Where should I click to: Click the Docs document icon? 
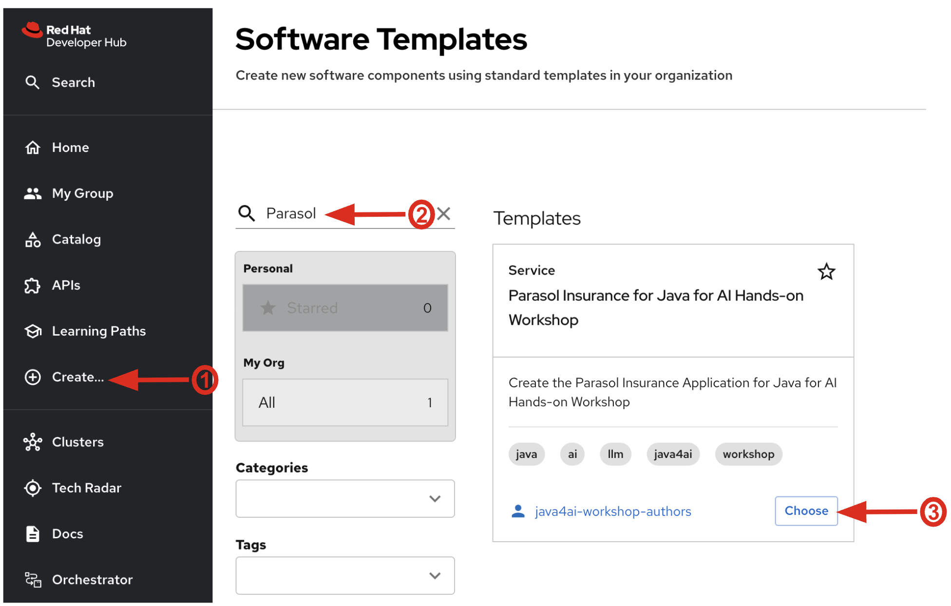coord(33,534)
